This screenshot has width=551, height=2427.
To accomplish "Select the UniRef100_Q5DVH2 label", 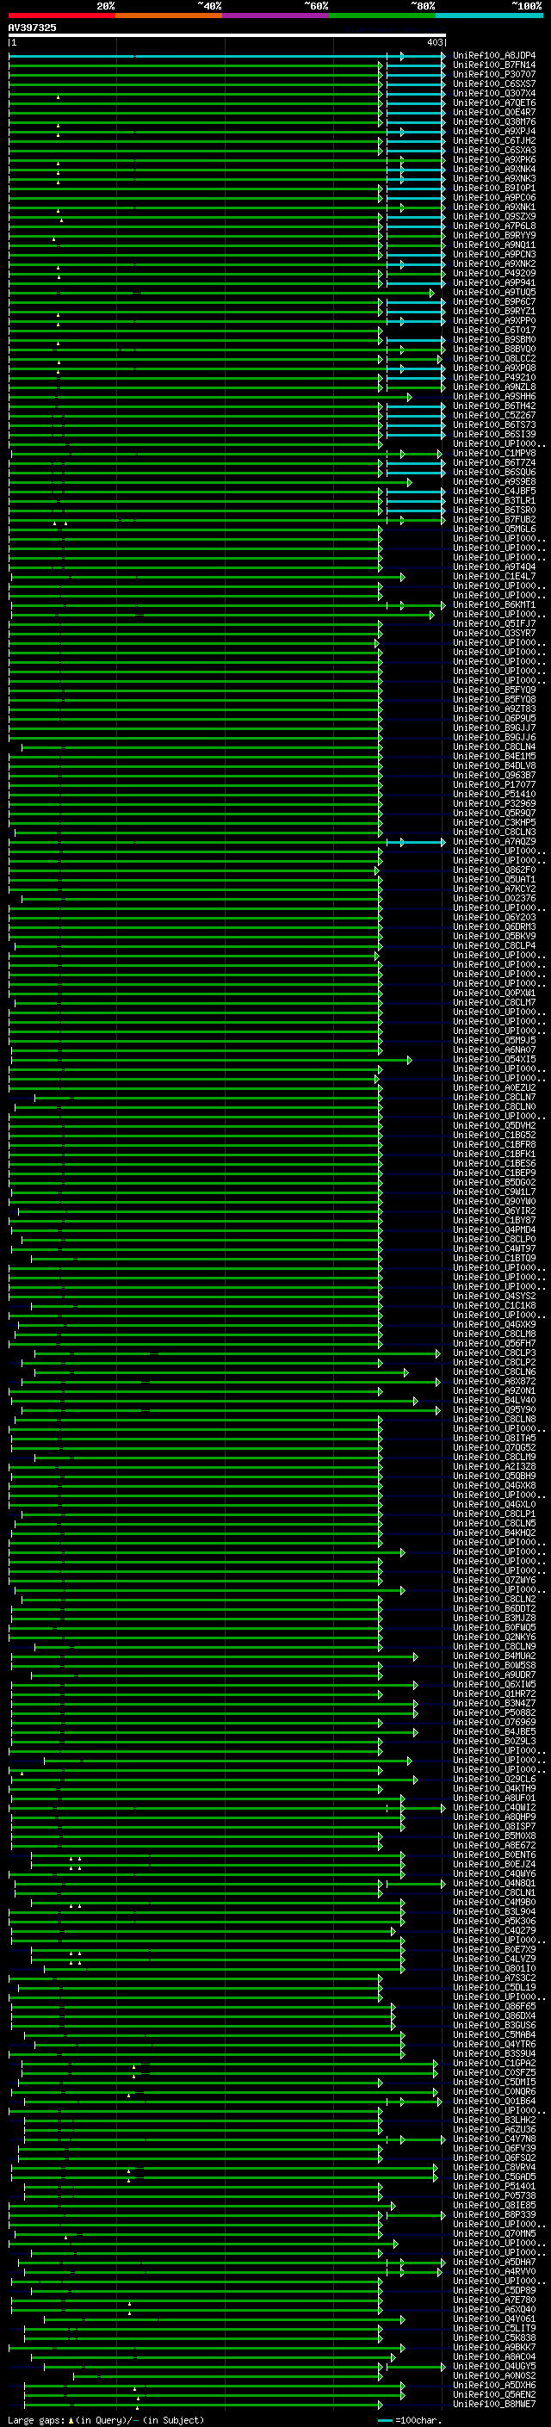I will point(494,1126).
